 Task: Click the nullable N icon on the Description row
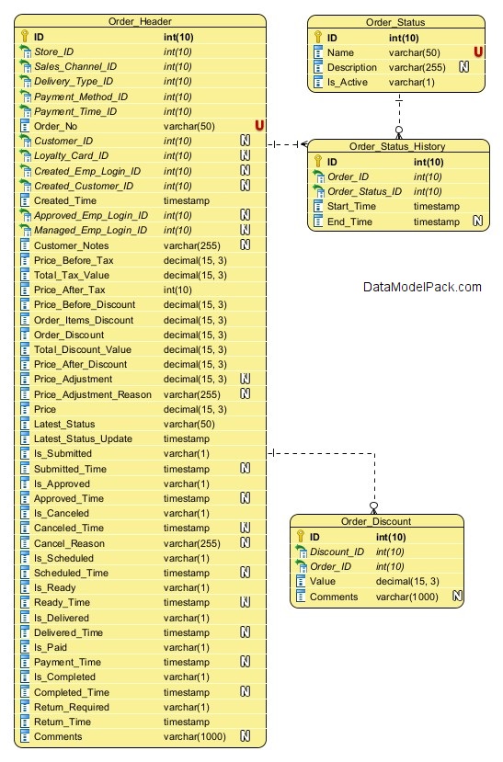pyautogui.click(x=464, y=67)
